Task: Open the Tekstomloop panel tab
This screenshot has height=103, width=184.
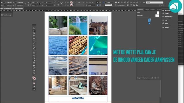Action: point(7,15)
